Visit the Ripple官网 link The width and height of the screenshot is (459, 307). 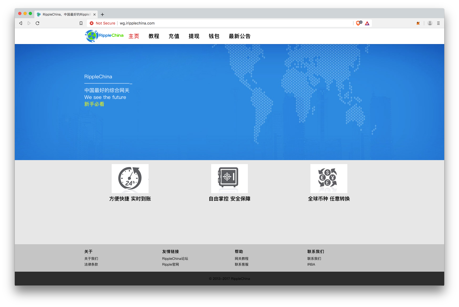tap(171, 265)
